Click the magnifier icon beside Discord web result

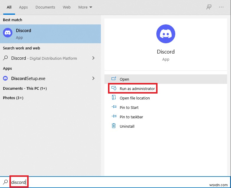(x=5, y=58)
